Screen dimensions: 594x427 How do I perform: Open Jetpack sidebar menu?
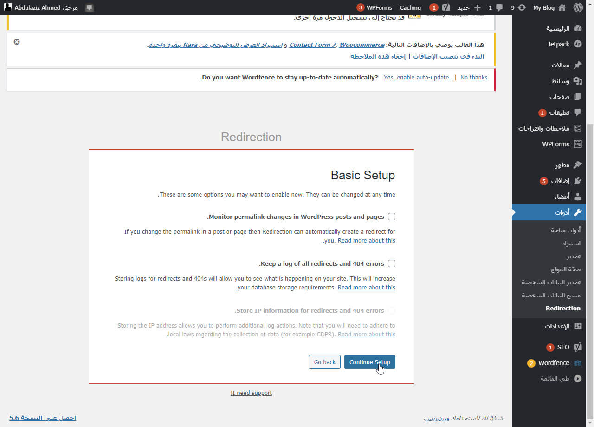549,44
